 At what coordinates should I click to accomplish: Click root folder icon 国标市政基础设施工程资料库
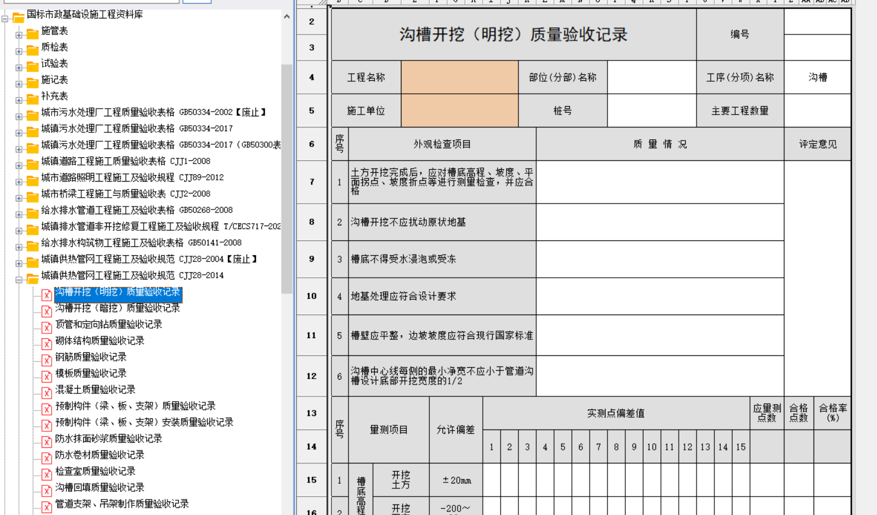18,17
